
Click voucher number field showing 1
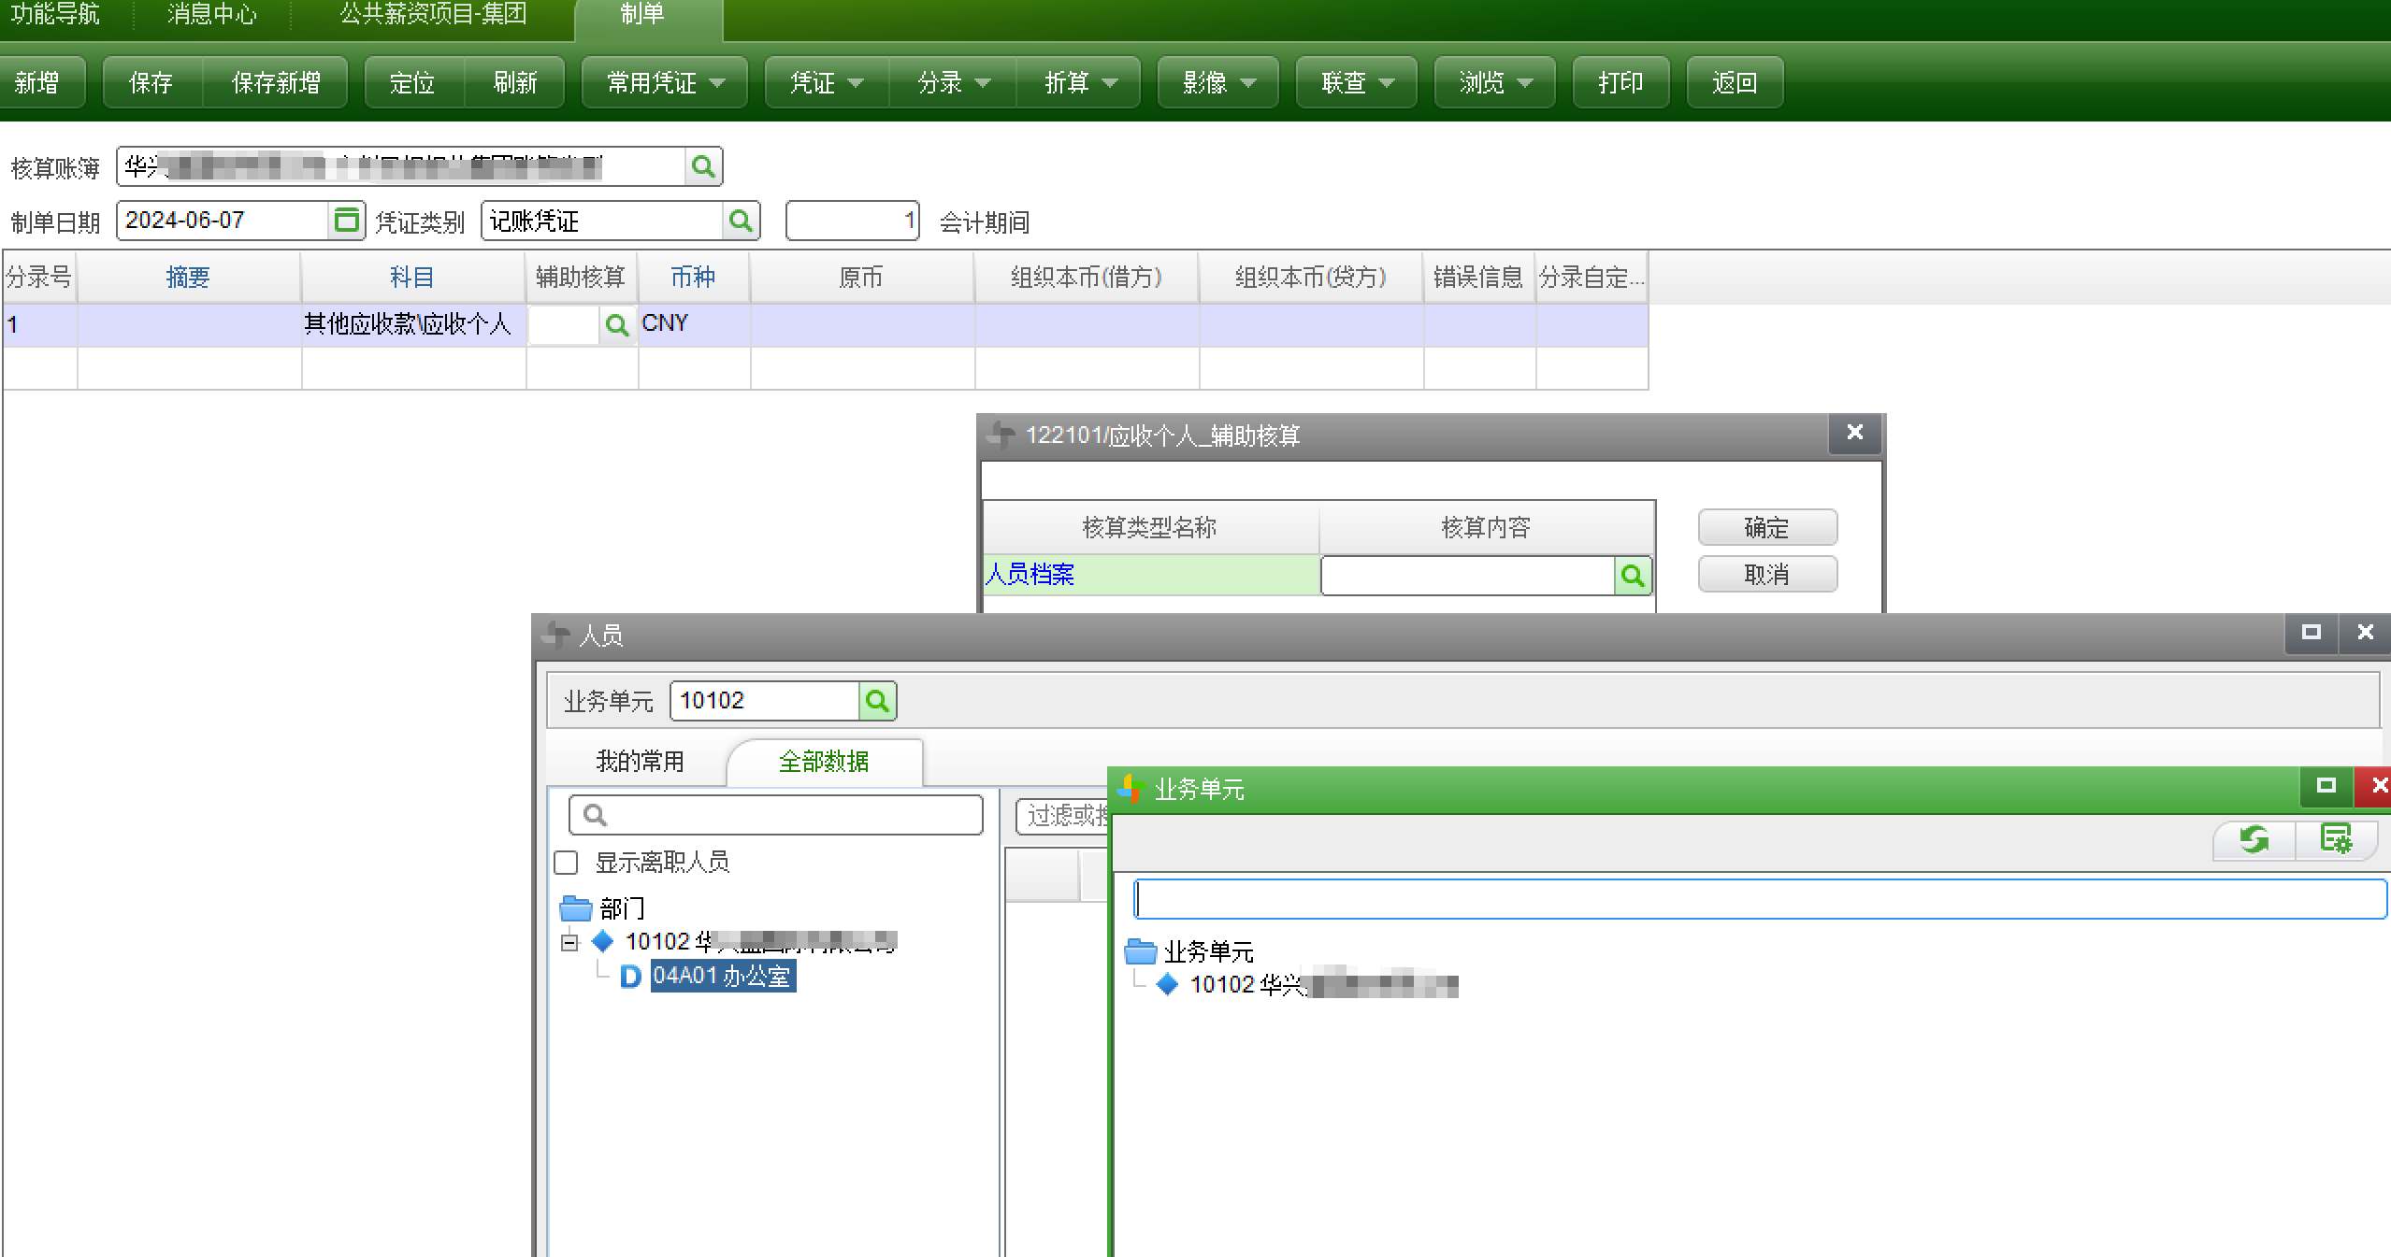tap(853, 221)
